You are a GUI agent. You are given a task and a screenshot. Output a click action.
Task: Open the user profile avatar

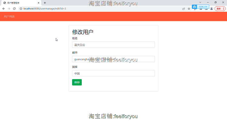coord(212,9)
